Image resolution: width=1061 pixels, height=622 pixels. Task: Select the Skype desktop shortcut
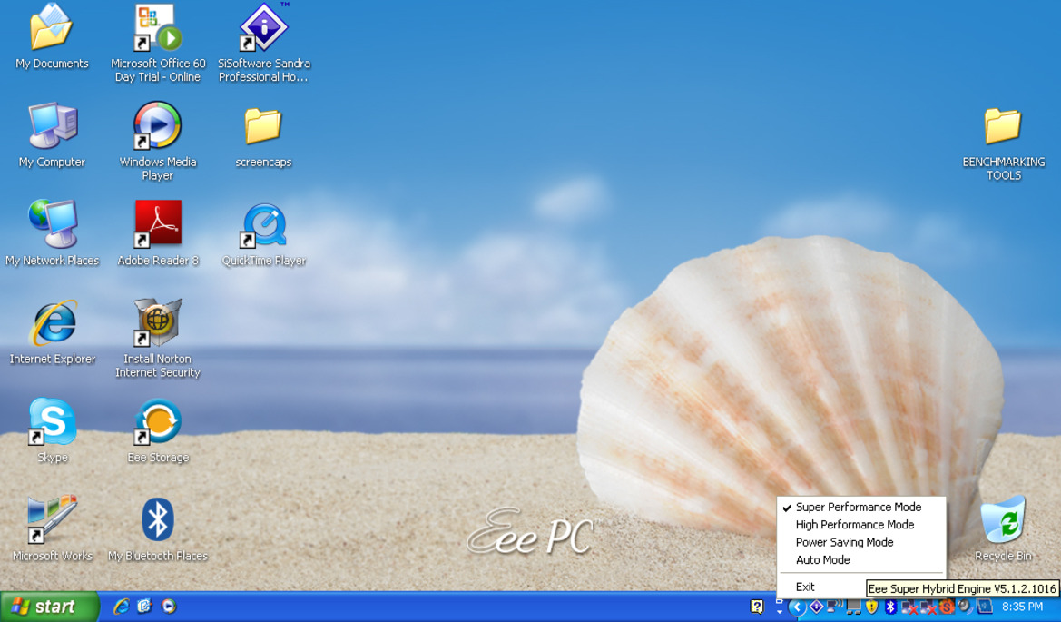click(x=52, y=430)
